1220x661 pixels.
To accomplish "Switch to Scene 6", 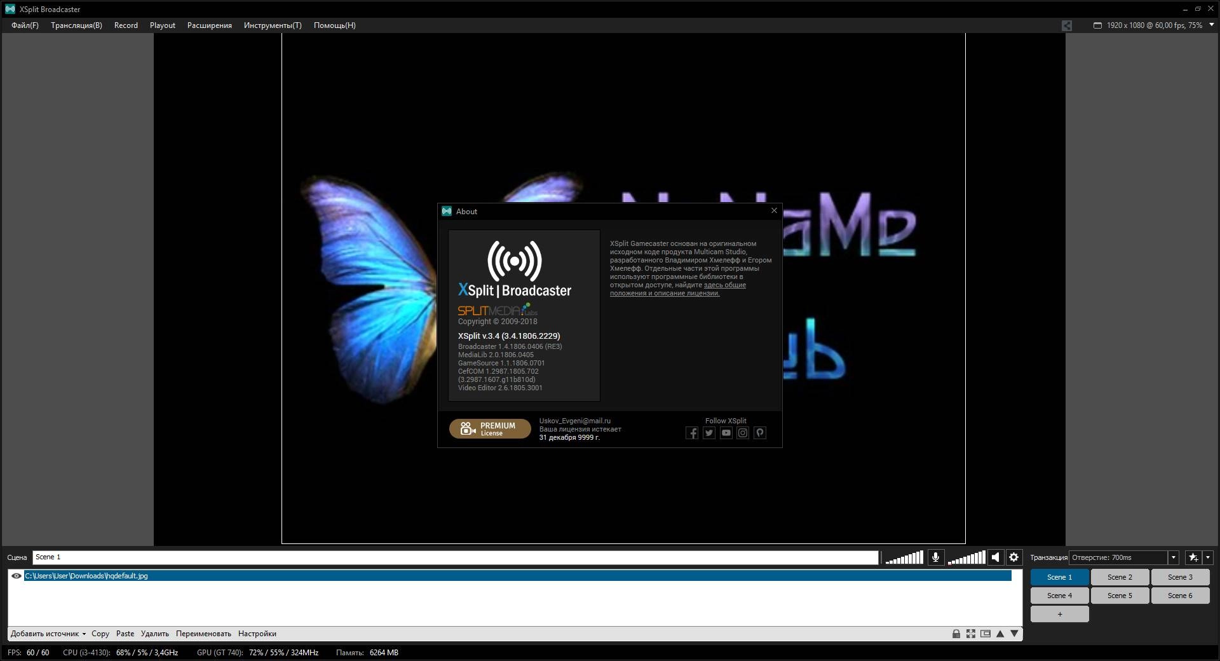I will tap(1180, 596).
